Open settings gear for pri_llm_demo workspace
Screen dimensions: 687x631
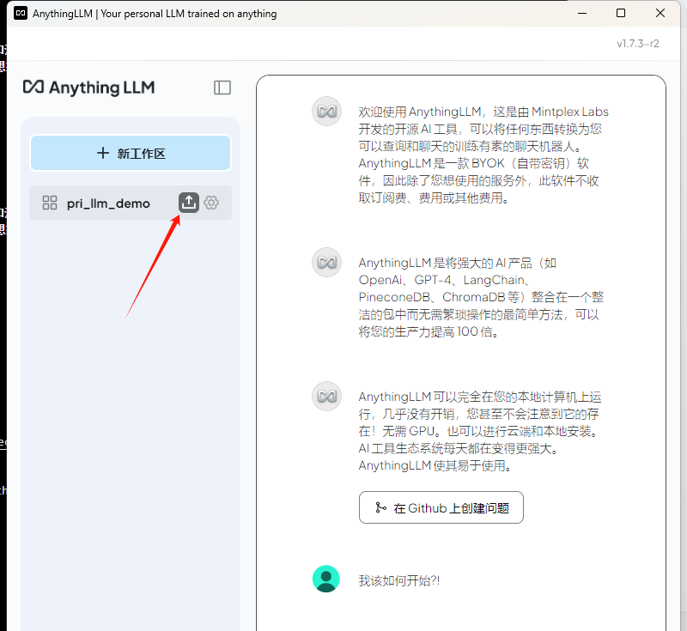[x=211, y=203]
